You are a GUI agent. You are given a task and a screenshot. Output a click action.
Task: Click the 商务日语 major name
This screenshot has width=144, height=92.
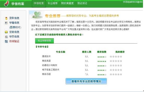click(46, 74)
